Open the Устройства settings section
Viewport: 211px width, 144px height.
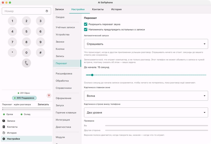(x=67, y=35)
